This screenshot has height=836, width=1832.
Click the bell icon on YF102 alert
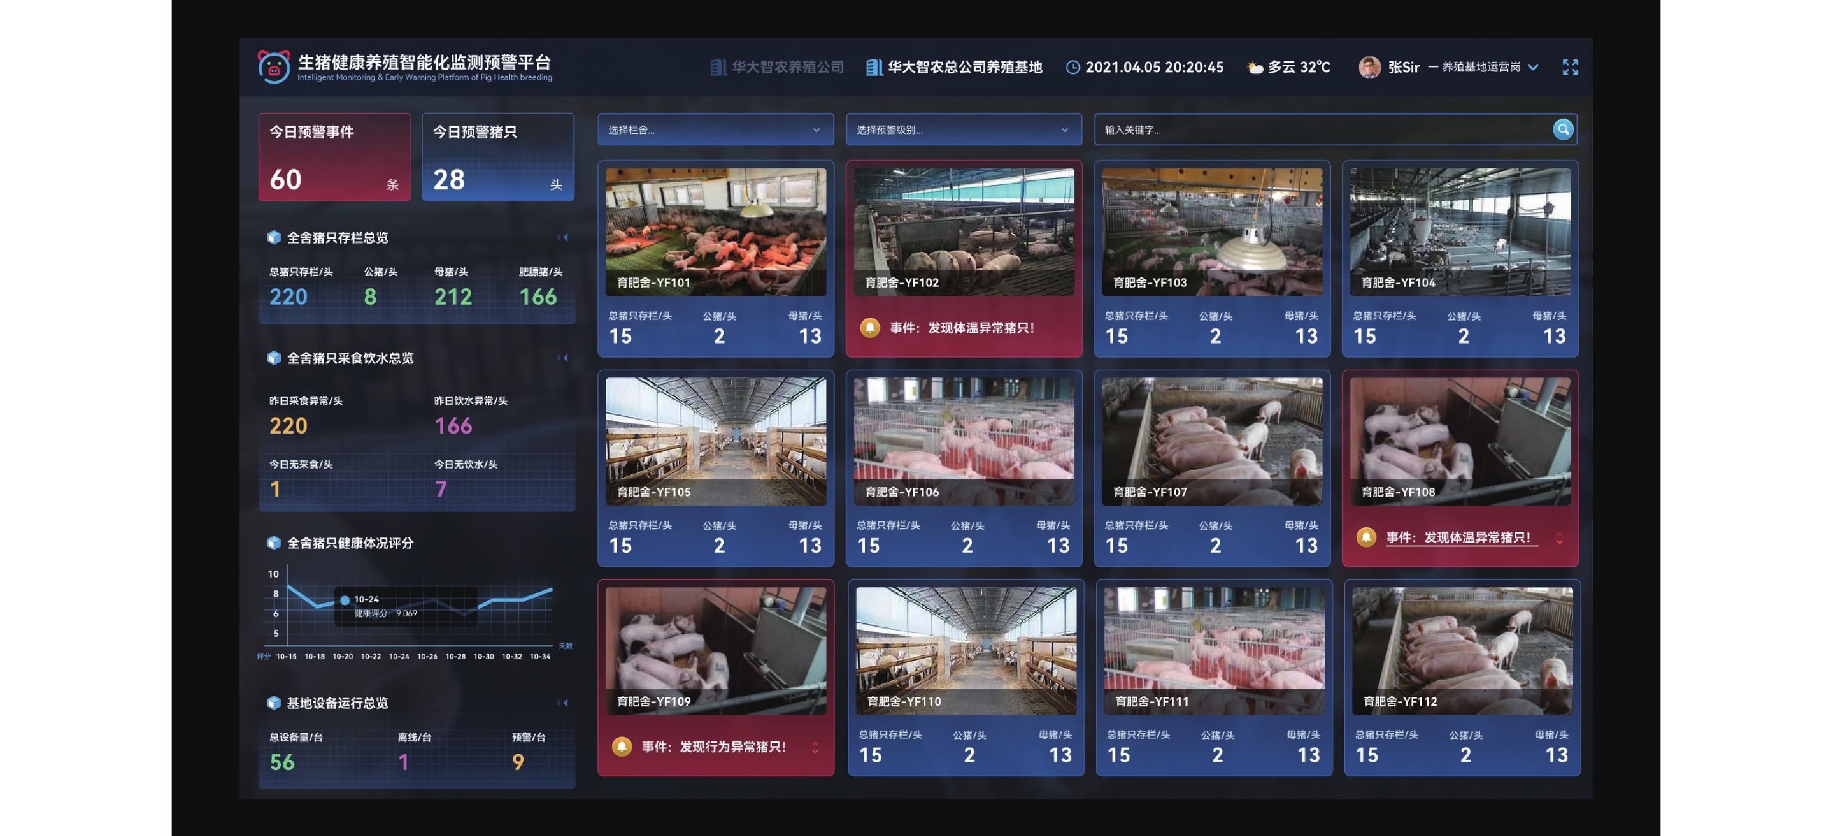point(869,328)
